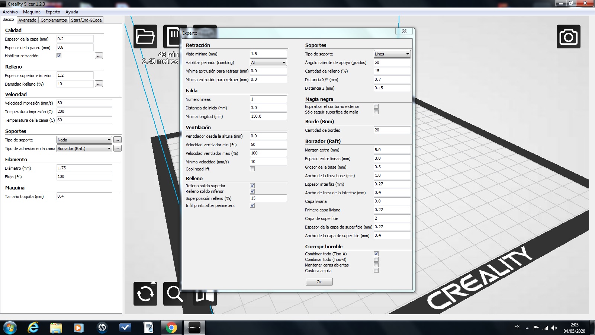Click the Cantidad de bordes input field

[392, 130]
